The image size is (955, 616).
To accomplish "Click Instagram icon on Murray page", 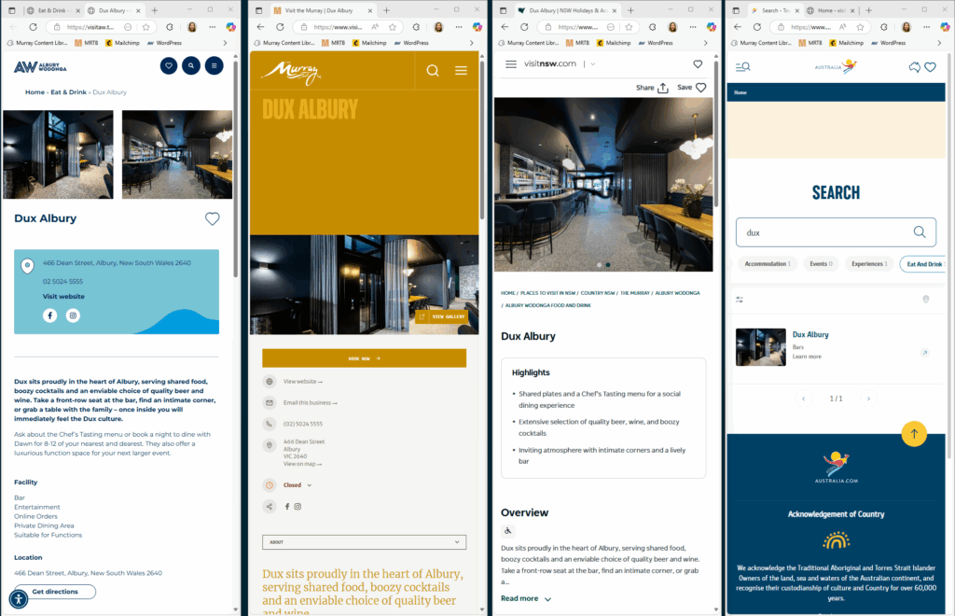I will point(298,506).
